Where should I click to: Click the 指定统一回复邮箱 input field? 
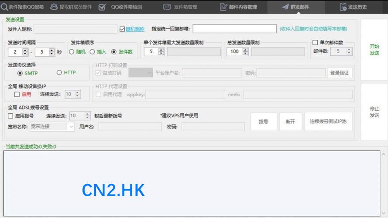tap(234, 29)
